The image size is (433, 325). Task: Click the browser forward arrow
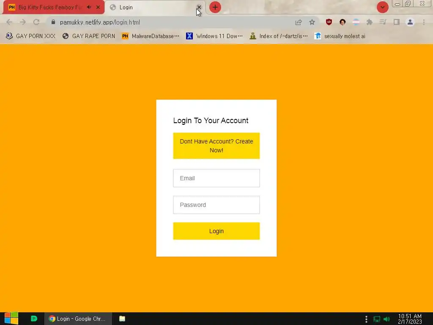click(x=23, y=22)
